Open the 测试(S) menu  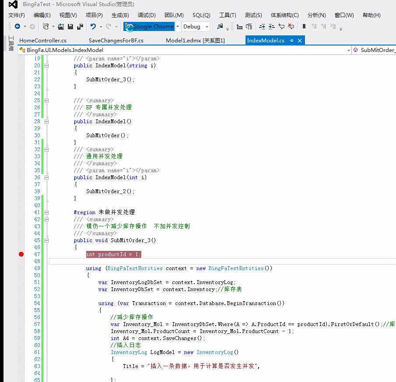253,15
